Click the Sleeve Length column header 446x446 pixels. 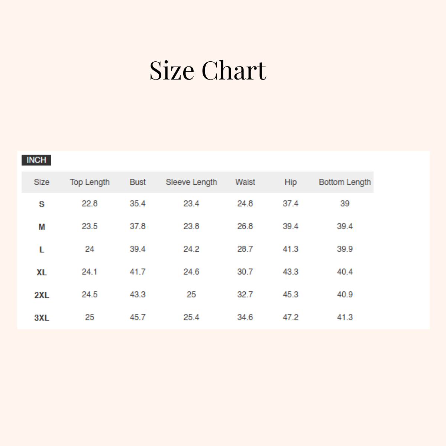pyautogui.click(x=191, y=182)
